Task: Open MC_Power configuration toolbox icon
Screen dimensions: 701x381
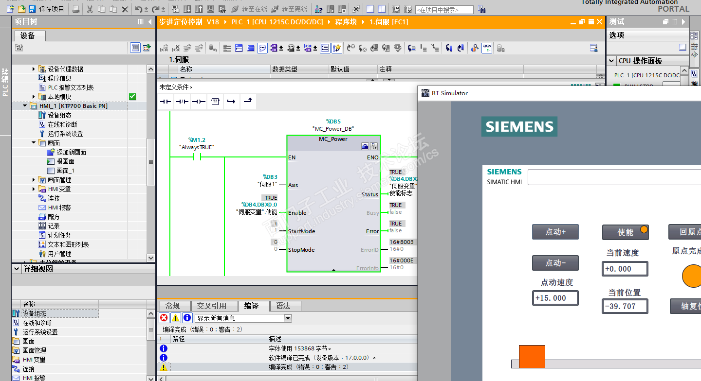Action: pyautogui.click(x=366, y=146)
